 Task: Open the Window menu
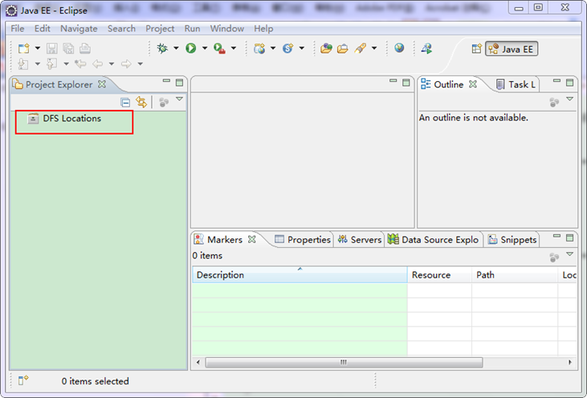[227, 29]
